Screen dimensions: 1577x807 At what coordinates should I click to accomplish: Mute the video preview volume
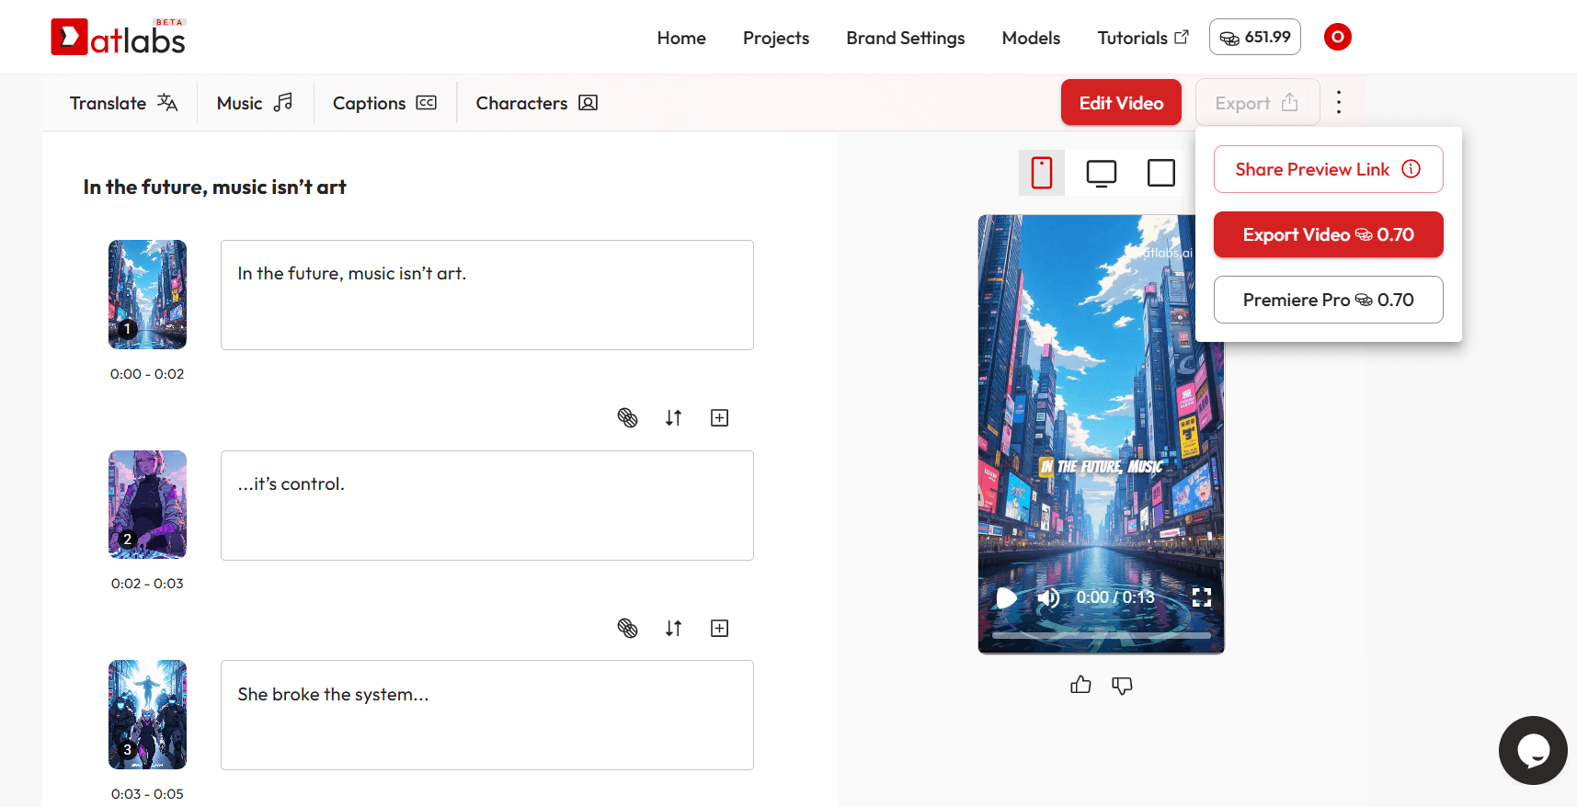tap(1048, 597)
